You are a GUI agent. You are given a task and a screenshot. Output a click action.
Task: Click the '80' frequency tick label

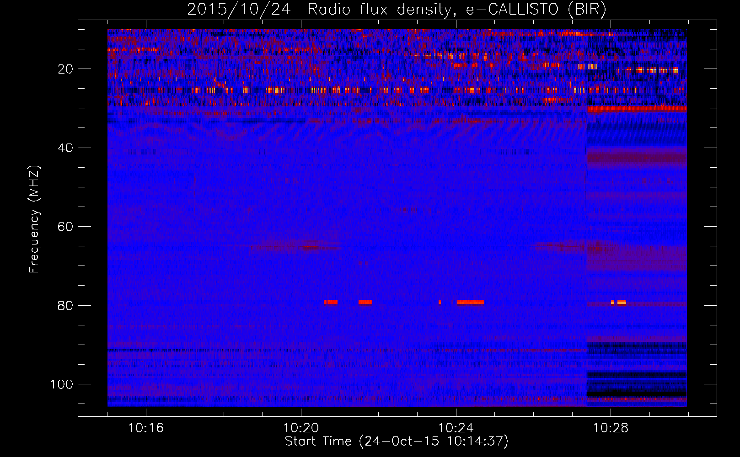pos(65,306)
